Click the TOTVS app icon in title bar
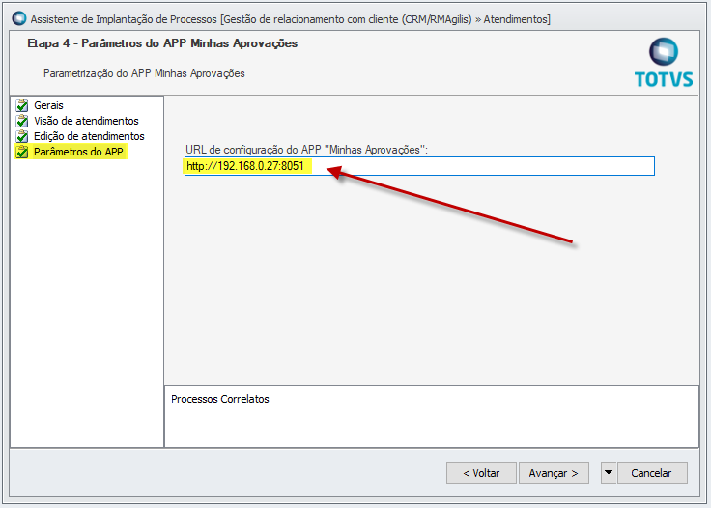 pos(19,18)
